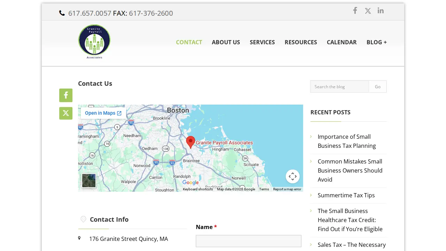Viewport: 446px width, 251px height.
Task: Open X (Twitter) icon in header
Action: pyautogui.click(x=368, y=11)
